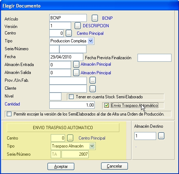Click the Cancelar button

click(x=114, y=166)
